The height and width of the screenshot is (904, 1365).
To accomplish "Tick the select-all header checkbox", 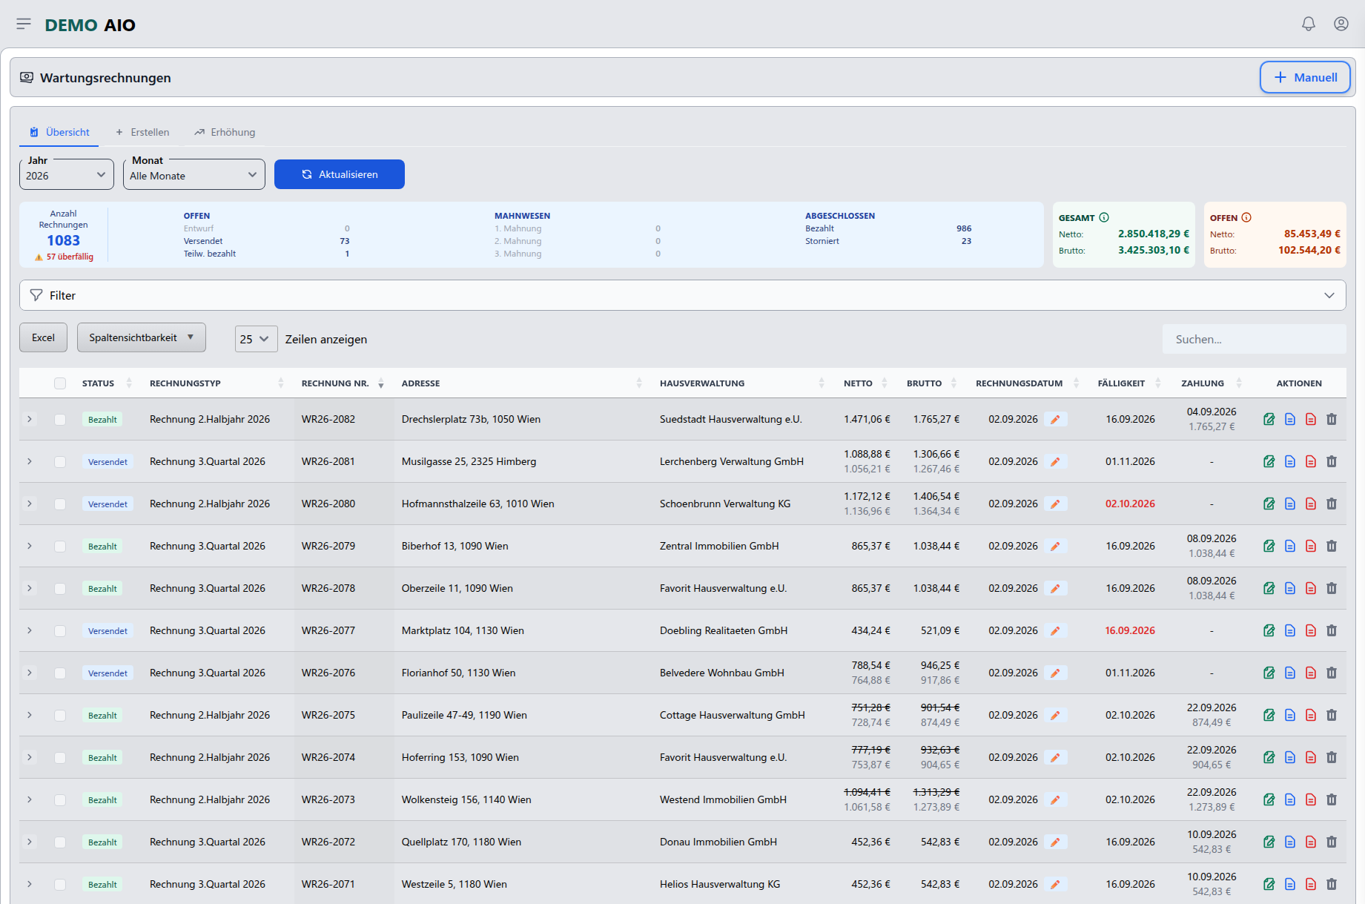I will coord(60,383).
